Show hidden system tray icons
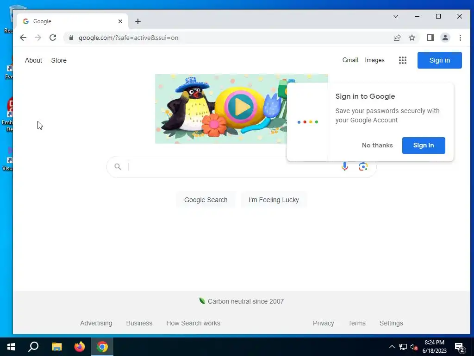Screen dimensions: 474x356 pyautogui.click(x=392, y=347)
